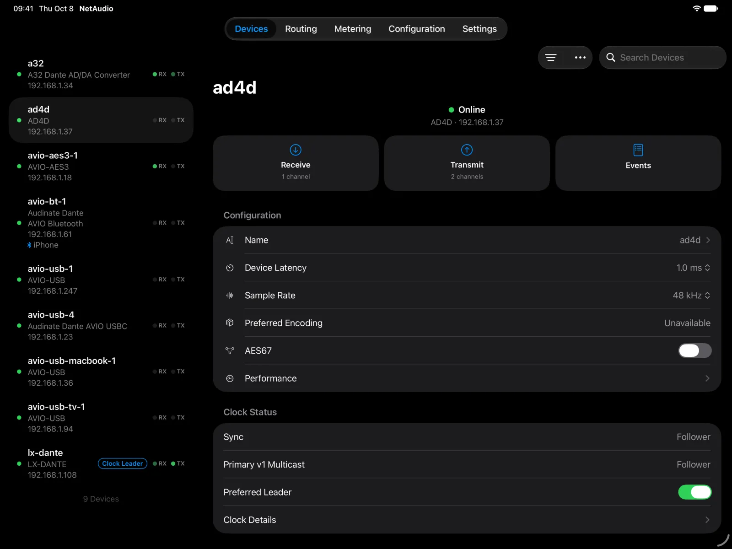Screen dimensions: 732x549
Task: Click the Preferred Encoding Unavailable value
Action: [687, 323]
